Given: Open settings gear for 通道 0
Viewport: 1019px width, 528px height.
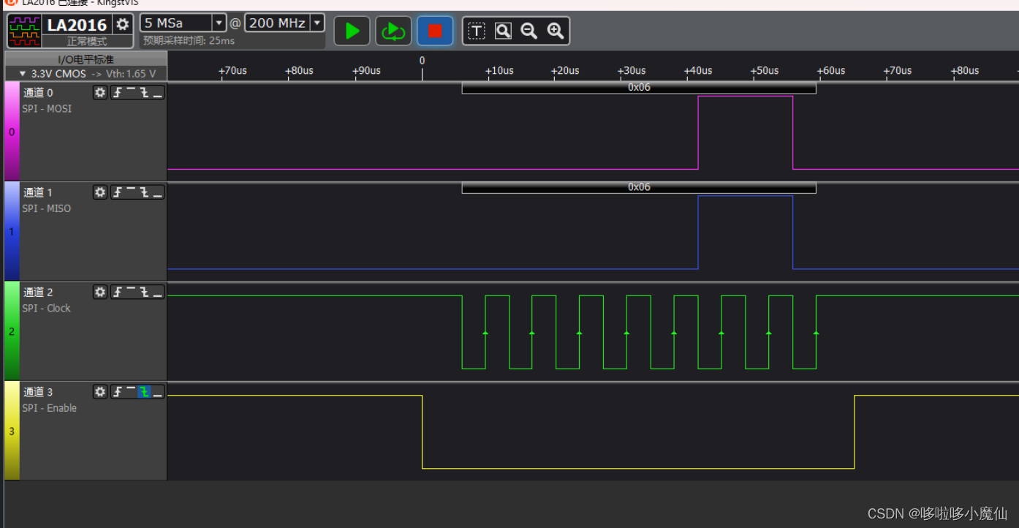Looking at the screenshot, I should [100, 93].
